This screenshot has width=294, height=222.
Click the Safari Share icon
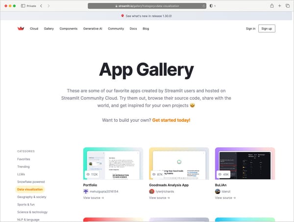click(272, 6)
